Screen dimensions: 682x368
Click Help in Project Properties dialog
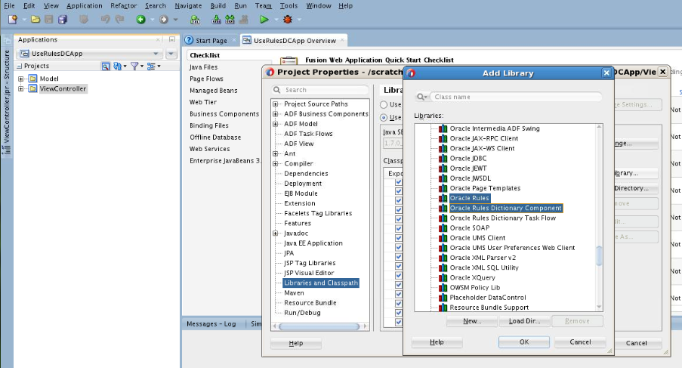pyautogui.click(x=296, y=343)
